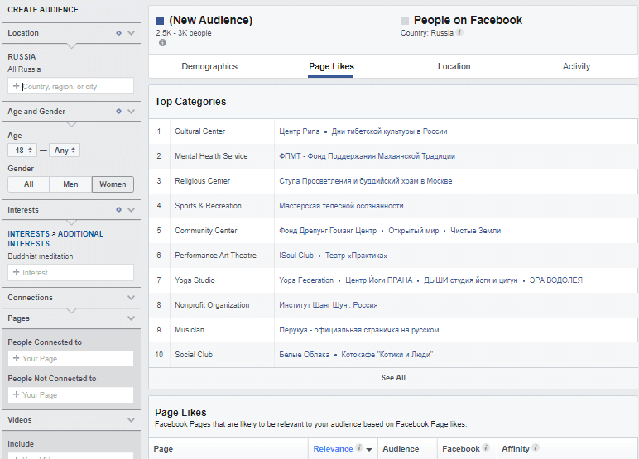Open the maximum age Any dropdown
The width and height of the screenshot is (639, 459).
point(65,150)
